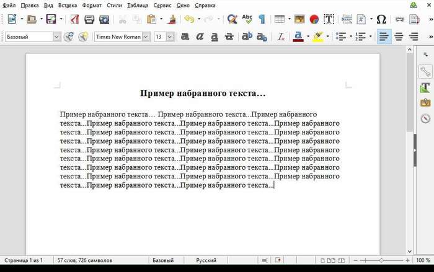
Task: Open the Вставка menu
Action: 68,5
